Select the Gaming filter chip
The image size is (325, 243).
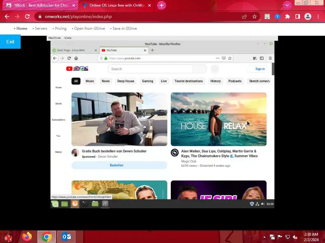point(148,81)
